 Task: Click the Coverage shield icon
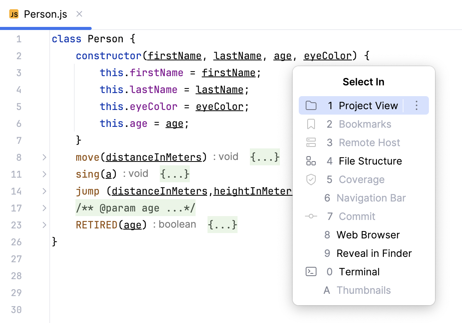pos(311,180)
